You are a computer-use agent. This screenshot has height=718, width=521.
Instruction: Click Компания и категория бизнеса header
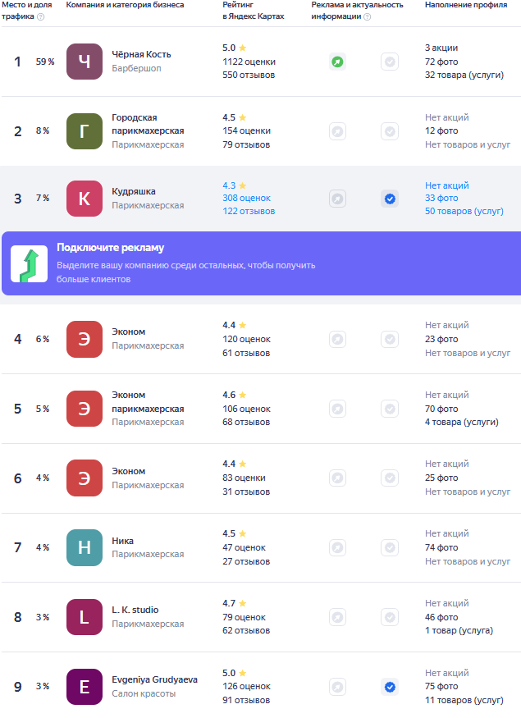[x=125, y=5]
